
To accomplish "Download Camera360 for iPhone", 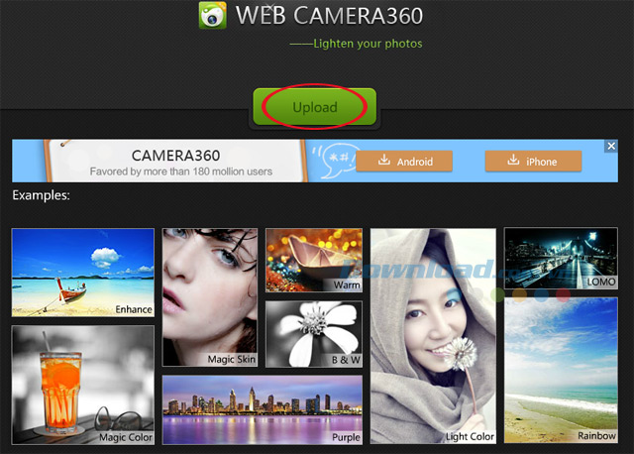I will [x=533, y=161].
